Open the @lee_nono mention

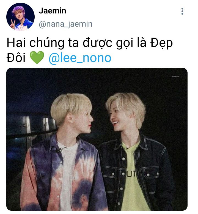[80, 58]
